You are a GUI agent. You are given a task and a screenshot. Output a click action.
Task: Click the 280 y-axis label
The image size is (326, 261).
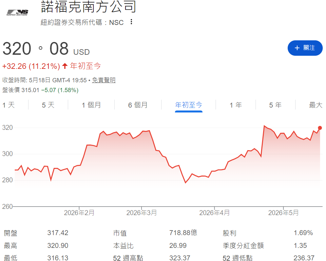[8, 180]
